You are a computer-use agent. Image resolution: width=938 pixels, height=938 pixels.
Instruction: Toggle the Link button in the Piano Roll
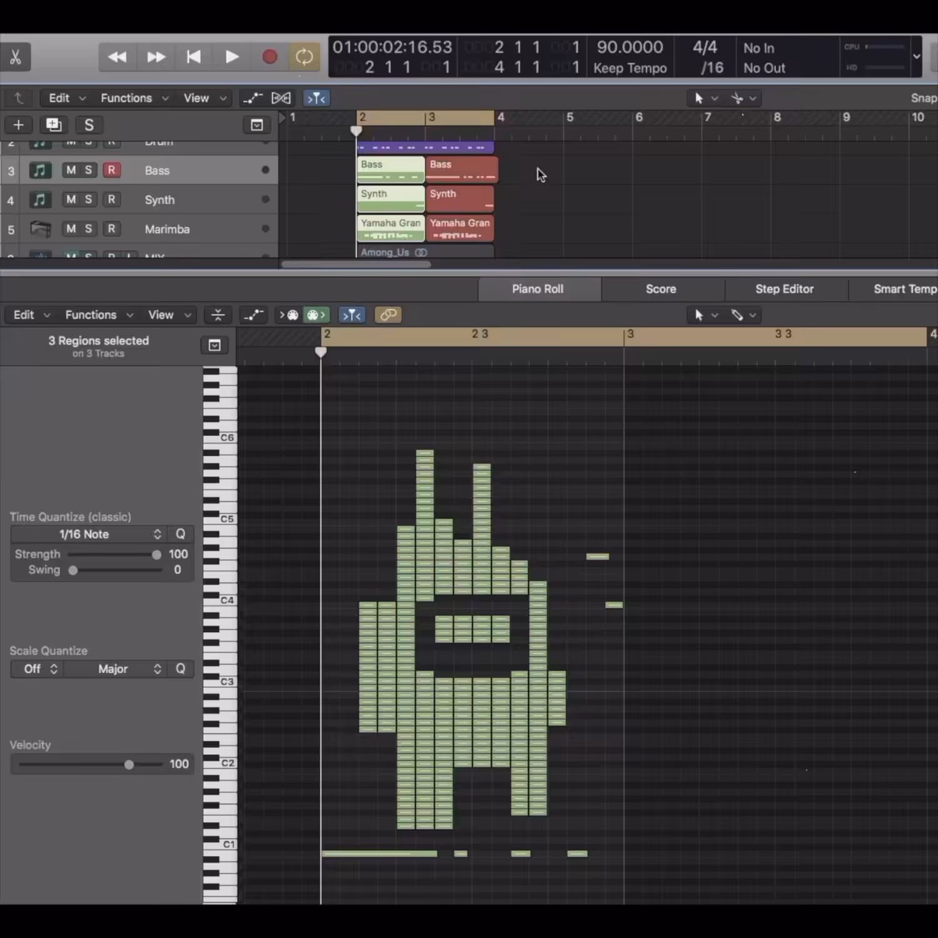tap(388, 315)
